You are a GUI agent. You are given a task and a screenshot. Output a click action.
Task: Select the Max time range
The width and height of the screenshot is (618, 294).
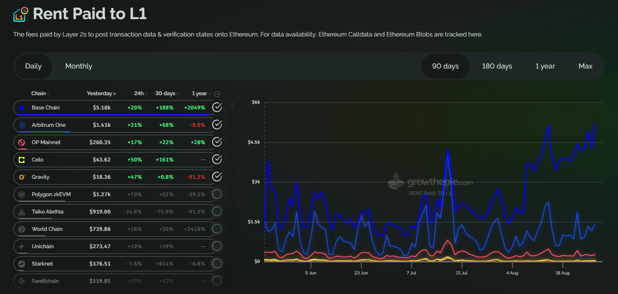[x=585, y=66]
